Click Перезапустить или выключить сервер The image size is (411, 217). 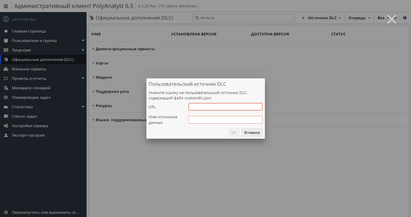coord(43,212)
